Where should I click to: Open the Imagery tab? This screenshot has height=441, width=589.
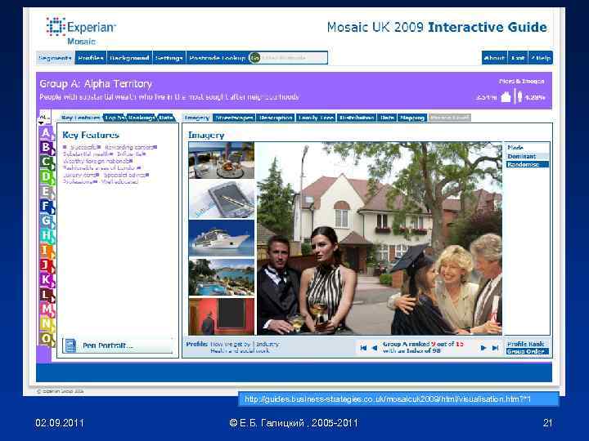tap(197, 118)
